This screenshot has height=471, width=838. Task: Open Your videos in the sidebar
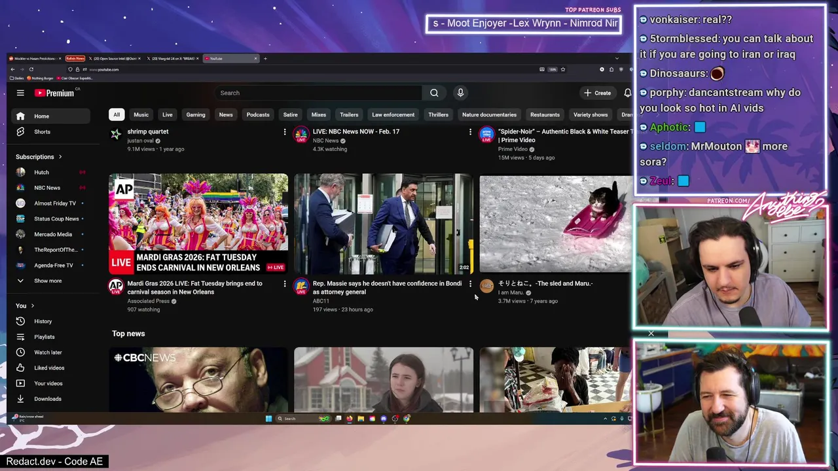50,383
